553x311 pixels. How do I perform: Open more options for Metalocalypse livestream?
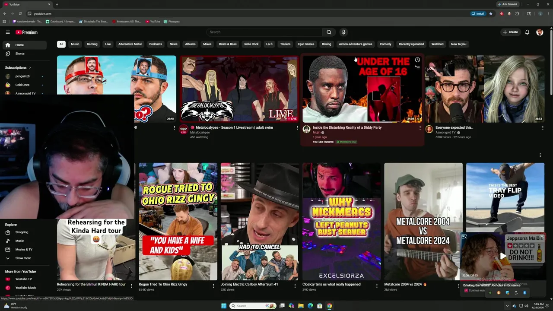click(297, 128)
